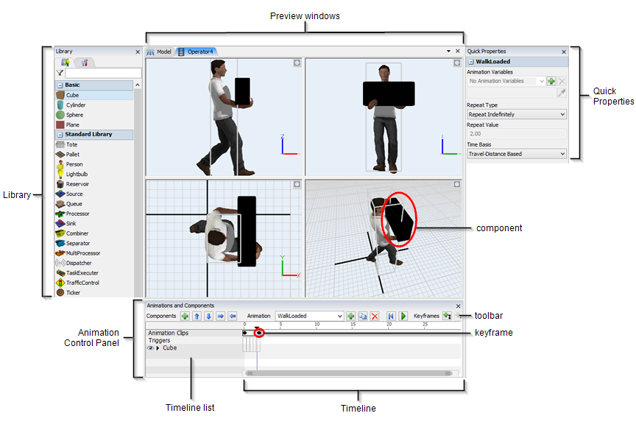Reset the animation to its start
The width and height of the screenshot is (636, 427).
pos(391,316)
